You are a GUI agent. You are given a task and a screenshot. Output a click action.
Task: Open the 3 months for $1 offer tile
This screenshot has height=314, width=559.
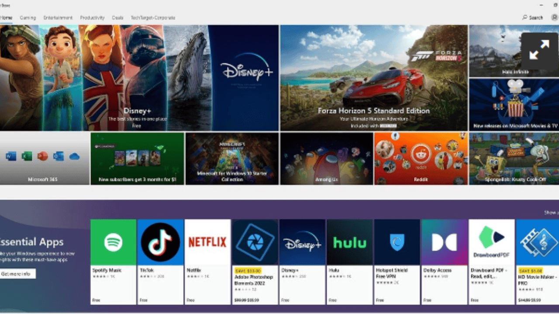(x=137, y=159)
